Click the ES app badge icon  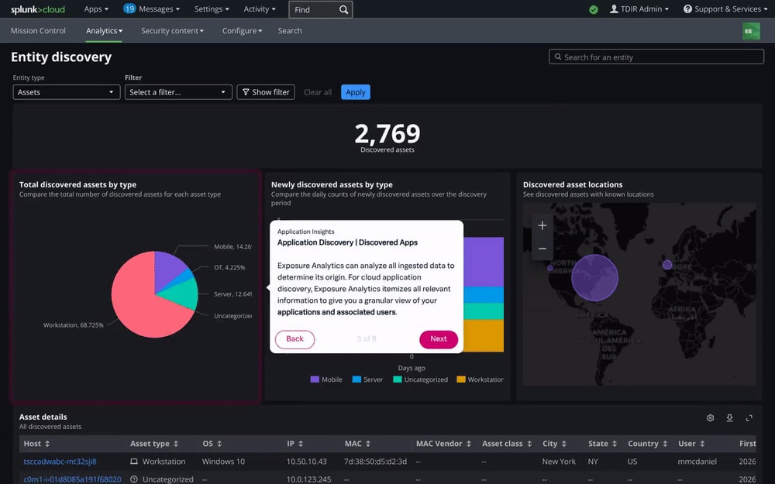[751, 31]
